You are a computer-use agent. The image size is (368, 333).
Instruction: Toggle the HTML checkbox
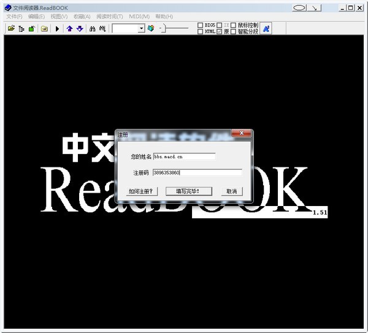pos(200,31)
